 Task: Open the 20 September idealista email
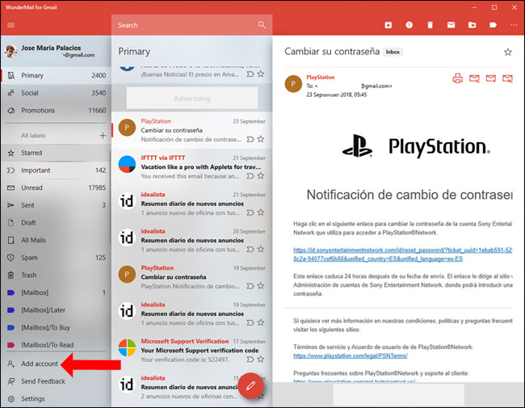coord(192,240)
